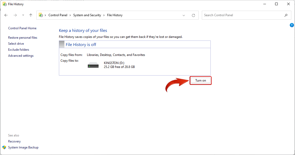Click the File History title bar icon
This screenshot has width=295, height=155.
[4, 4]
